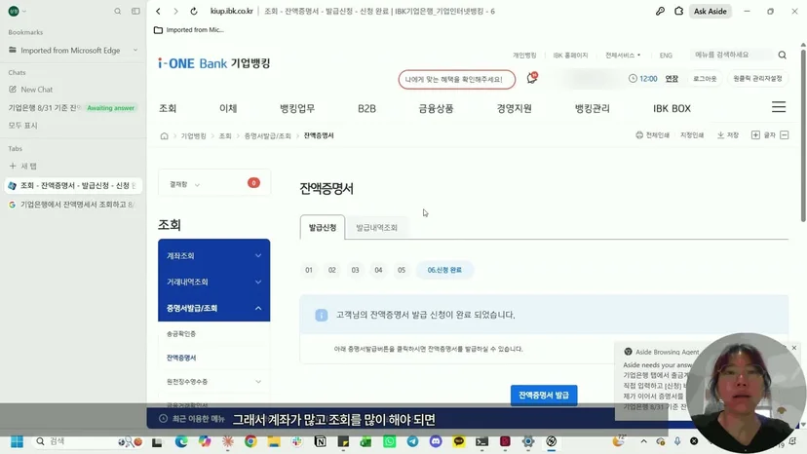The height and width of the screenshot is (454, 807).
Task: Open the profile avatar dropdown in sidebar
Action: coord(17,11)
